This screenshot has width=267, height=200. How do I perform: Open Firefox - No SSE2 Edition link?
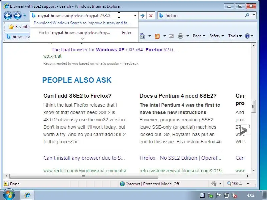point(180,158)
